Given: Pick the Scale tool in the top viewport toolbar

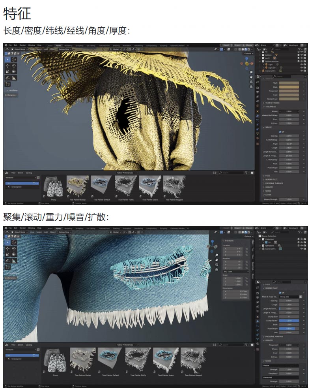Looking at the screenshot, I should pyautogui.click(x=8, y=71).
